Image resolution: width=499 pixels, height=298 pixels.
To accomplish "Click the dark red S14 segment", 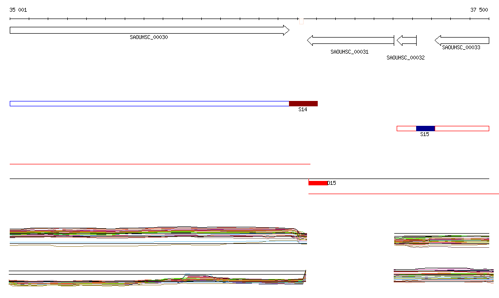I will click(x=303, y=103).
